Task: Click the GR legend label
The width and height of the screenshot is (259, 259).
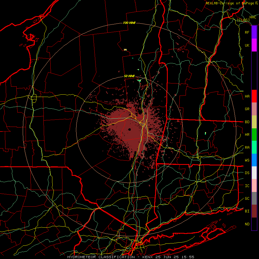Action: click(x=247, y=109)
